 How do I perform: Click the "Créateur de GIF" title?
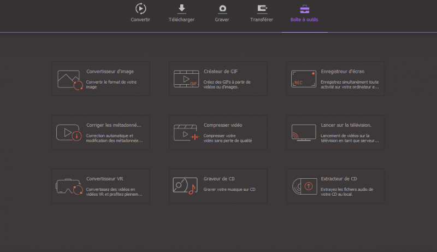tap(220, 72)
